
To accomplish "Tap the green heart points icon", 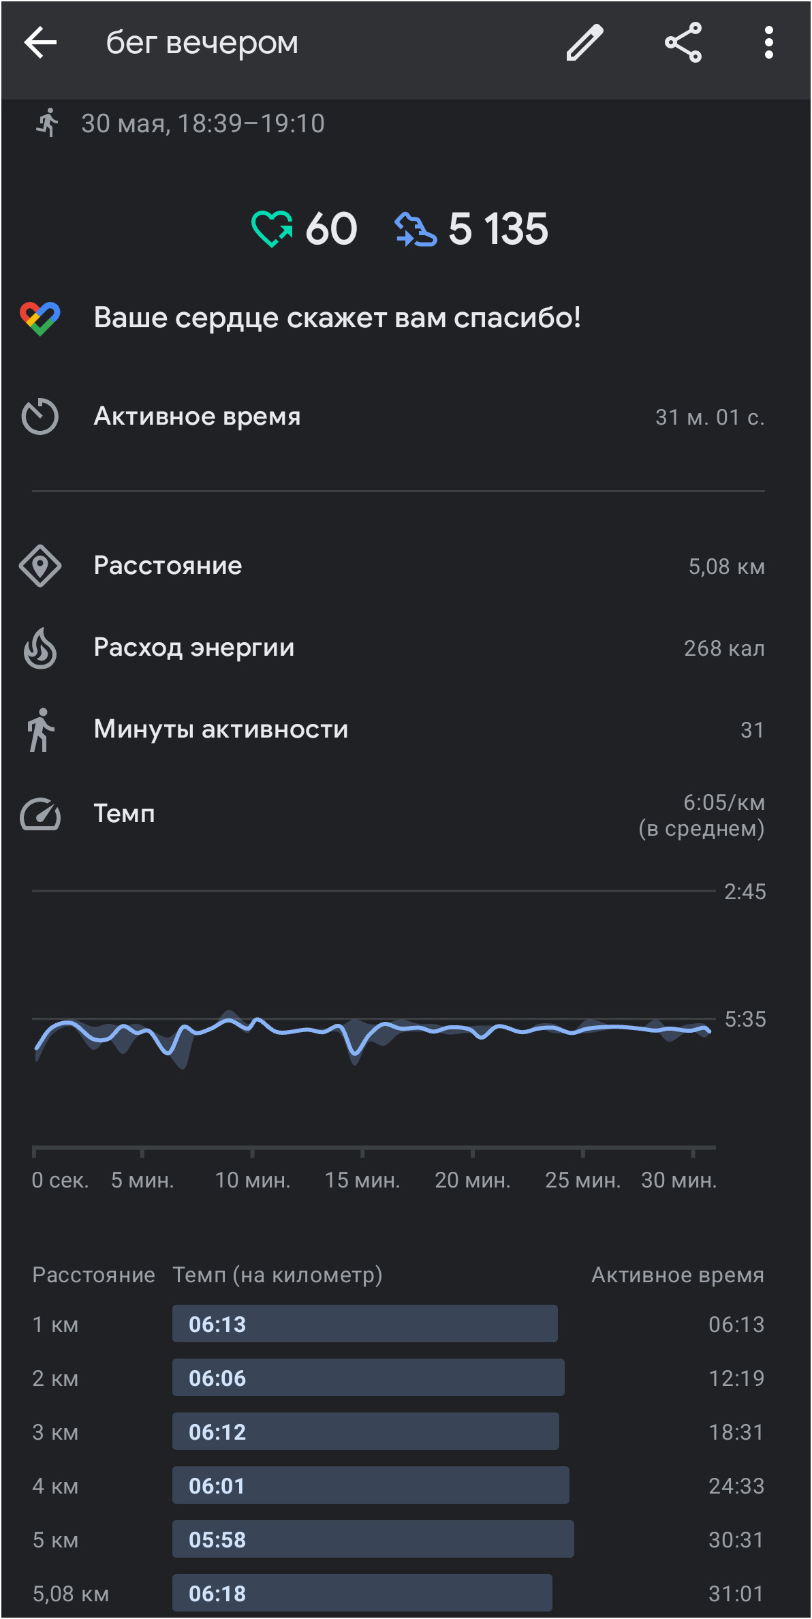I will (272, 228).
